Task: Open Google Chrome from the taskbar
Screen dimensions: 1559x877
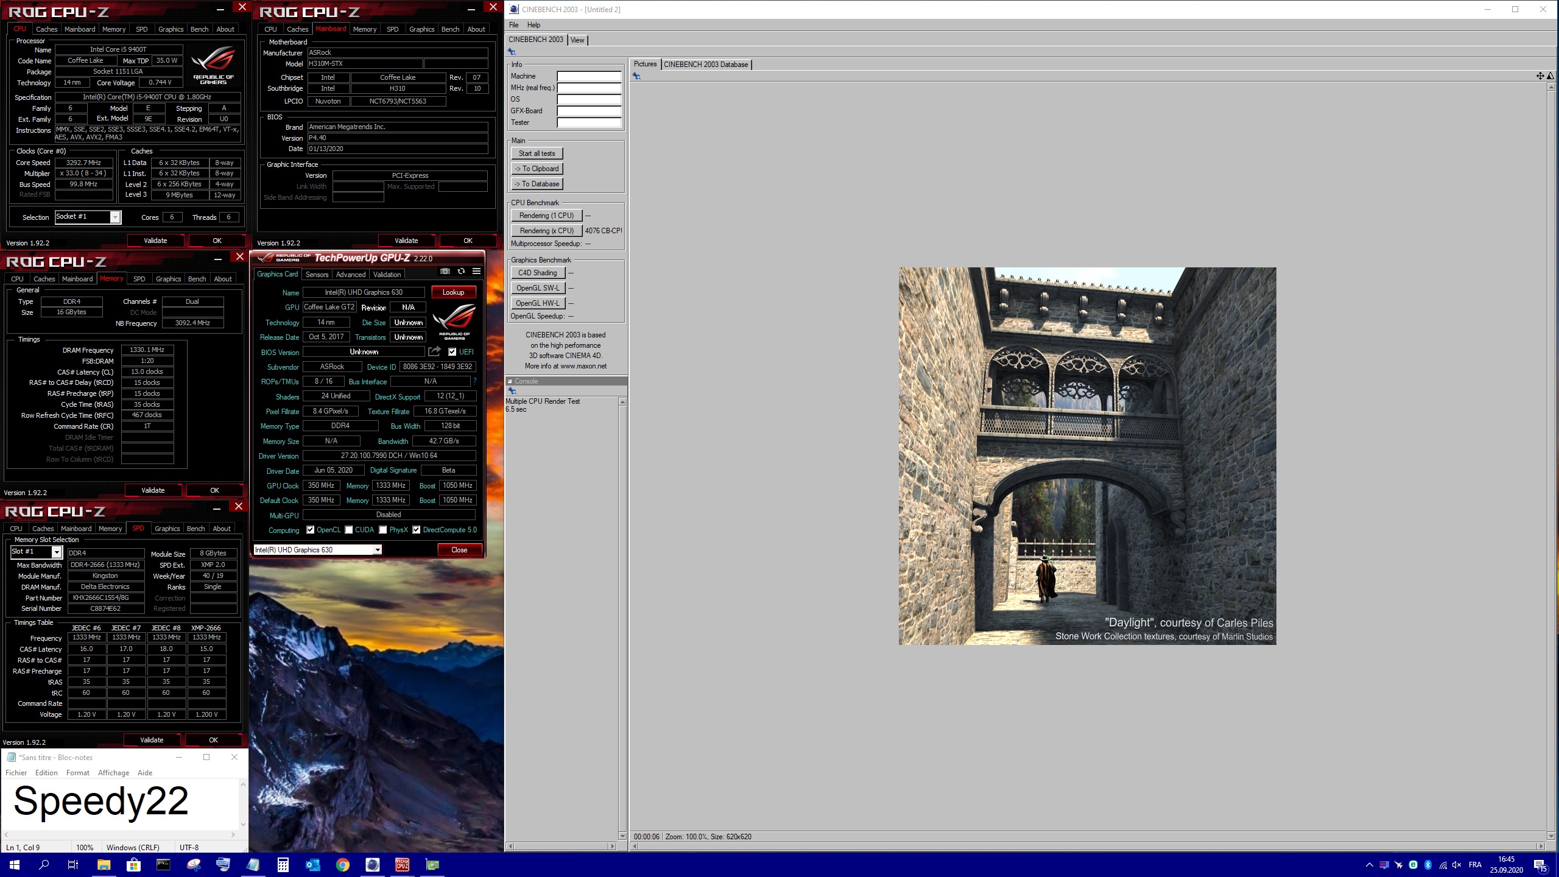Action: pyautogui.click(x=342, y=865)
